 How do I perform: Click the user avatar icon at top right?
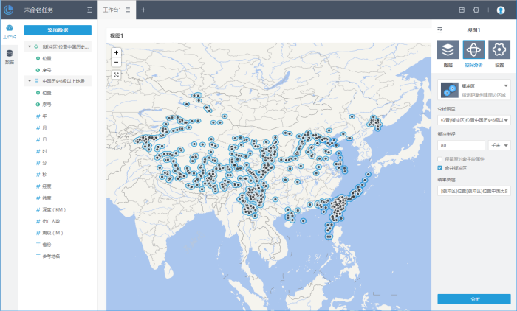pos(501,10)
